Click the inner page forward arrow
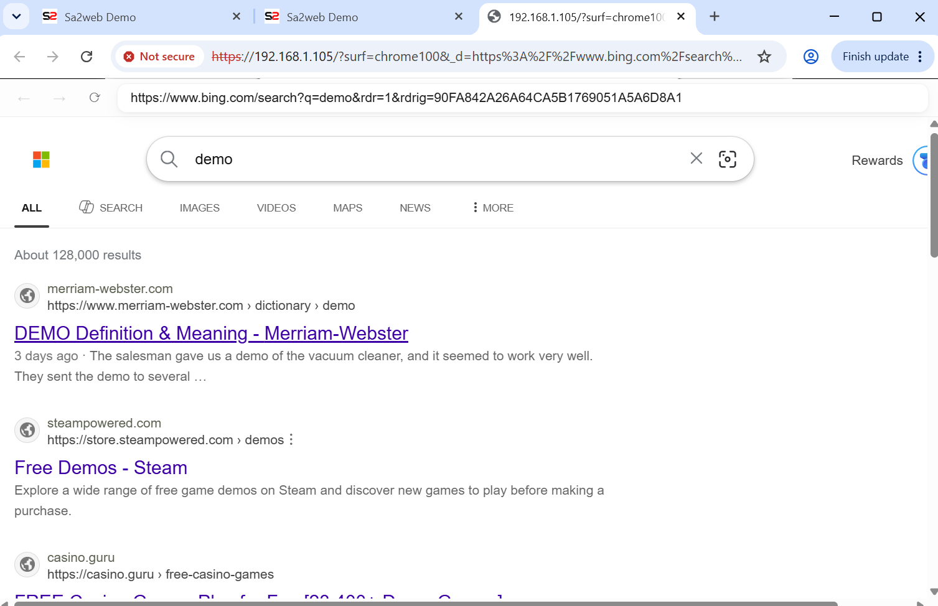Image resolution: width=938 pixels, height=606 pixels. click(60, 98)
